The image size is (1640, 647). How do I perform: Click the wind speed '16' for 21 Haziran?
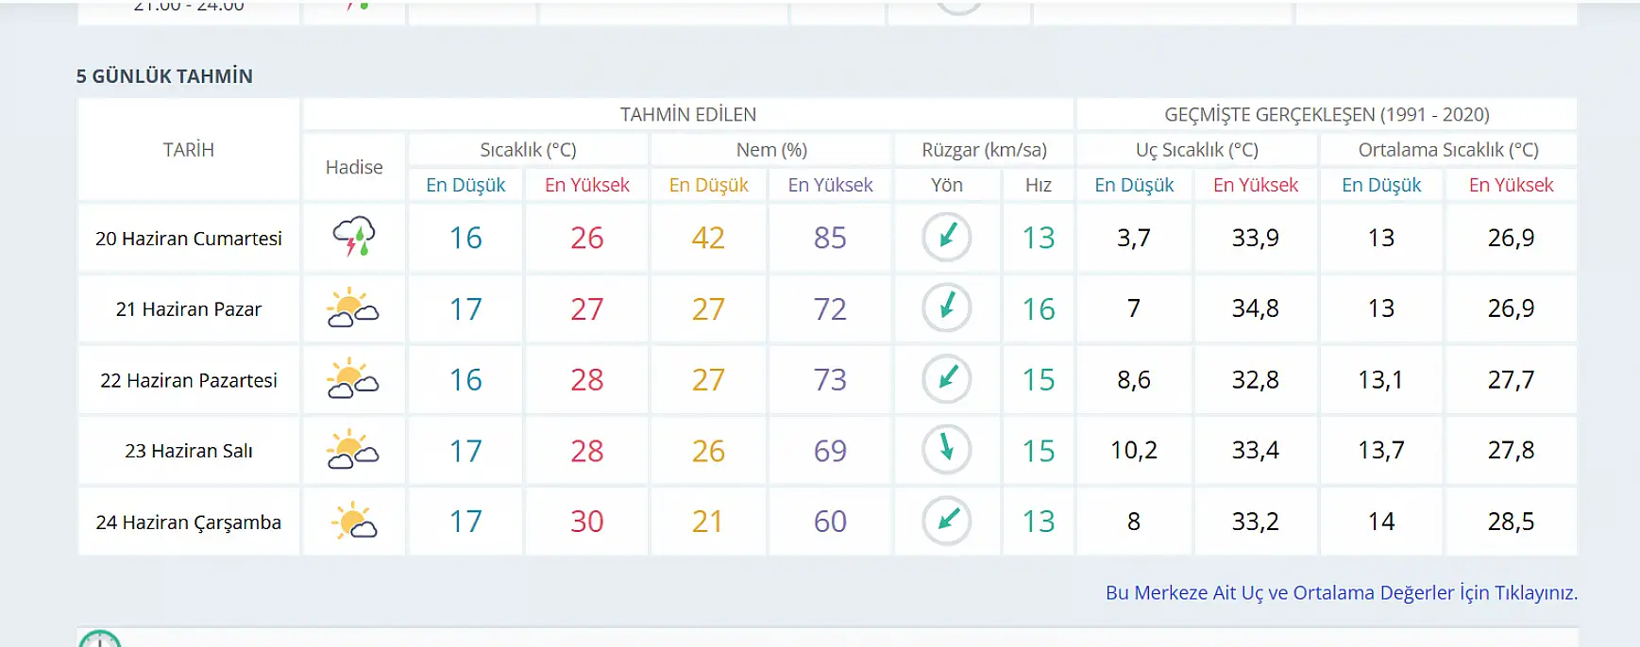(x=1039, y=309)
